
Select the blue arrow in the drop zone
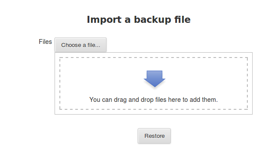point(154,79)
